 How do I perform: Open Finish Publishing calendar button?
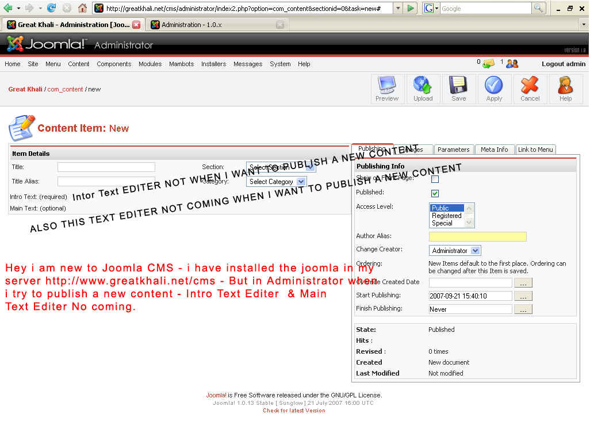523,309
